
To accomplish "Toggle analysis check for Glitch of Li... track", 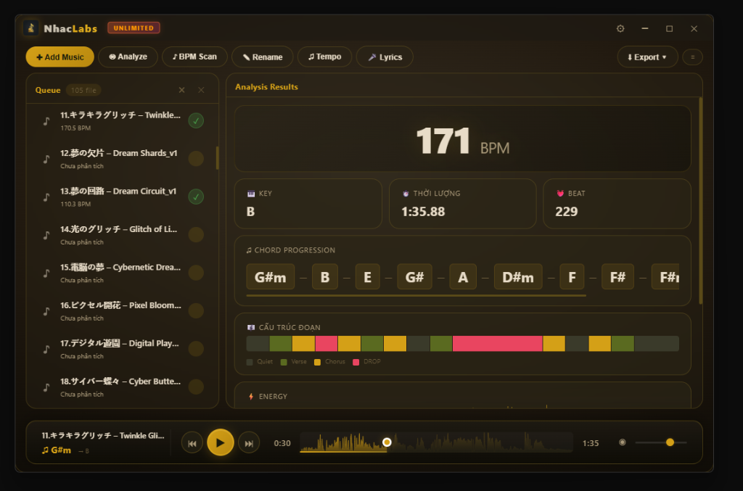I will coord(196,234).
